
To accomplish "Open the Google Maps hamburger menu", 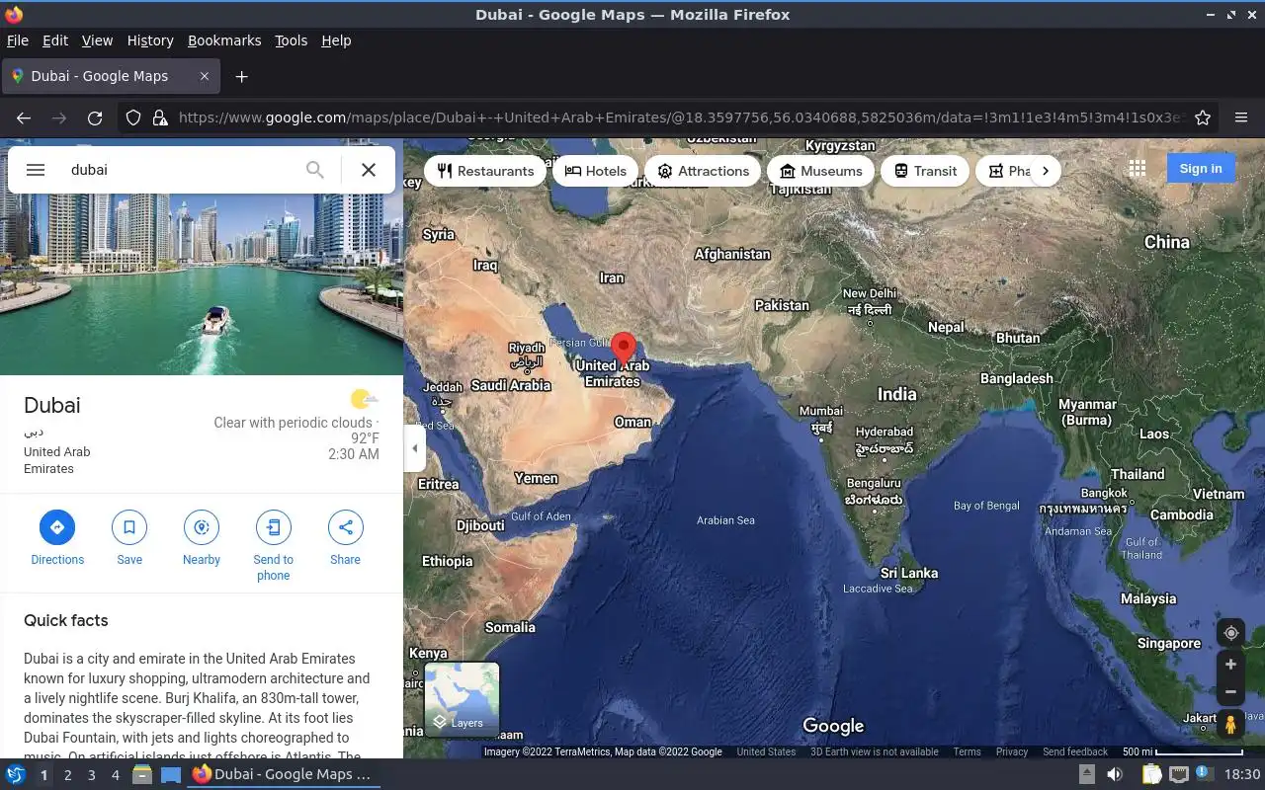I will click(x=36, y=170).
